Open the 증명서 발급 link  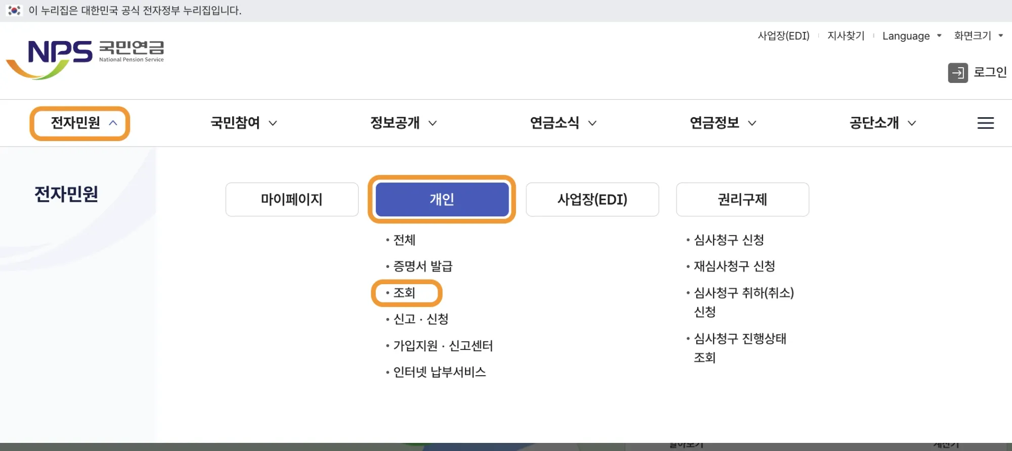pyautogui.click(x=423, y=266)
